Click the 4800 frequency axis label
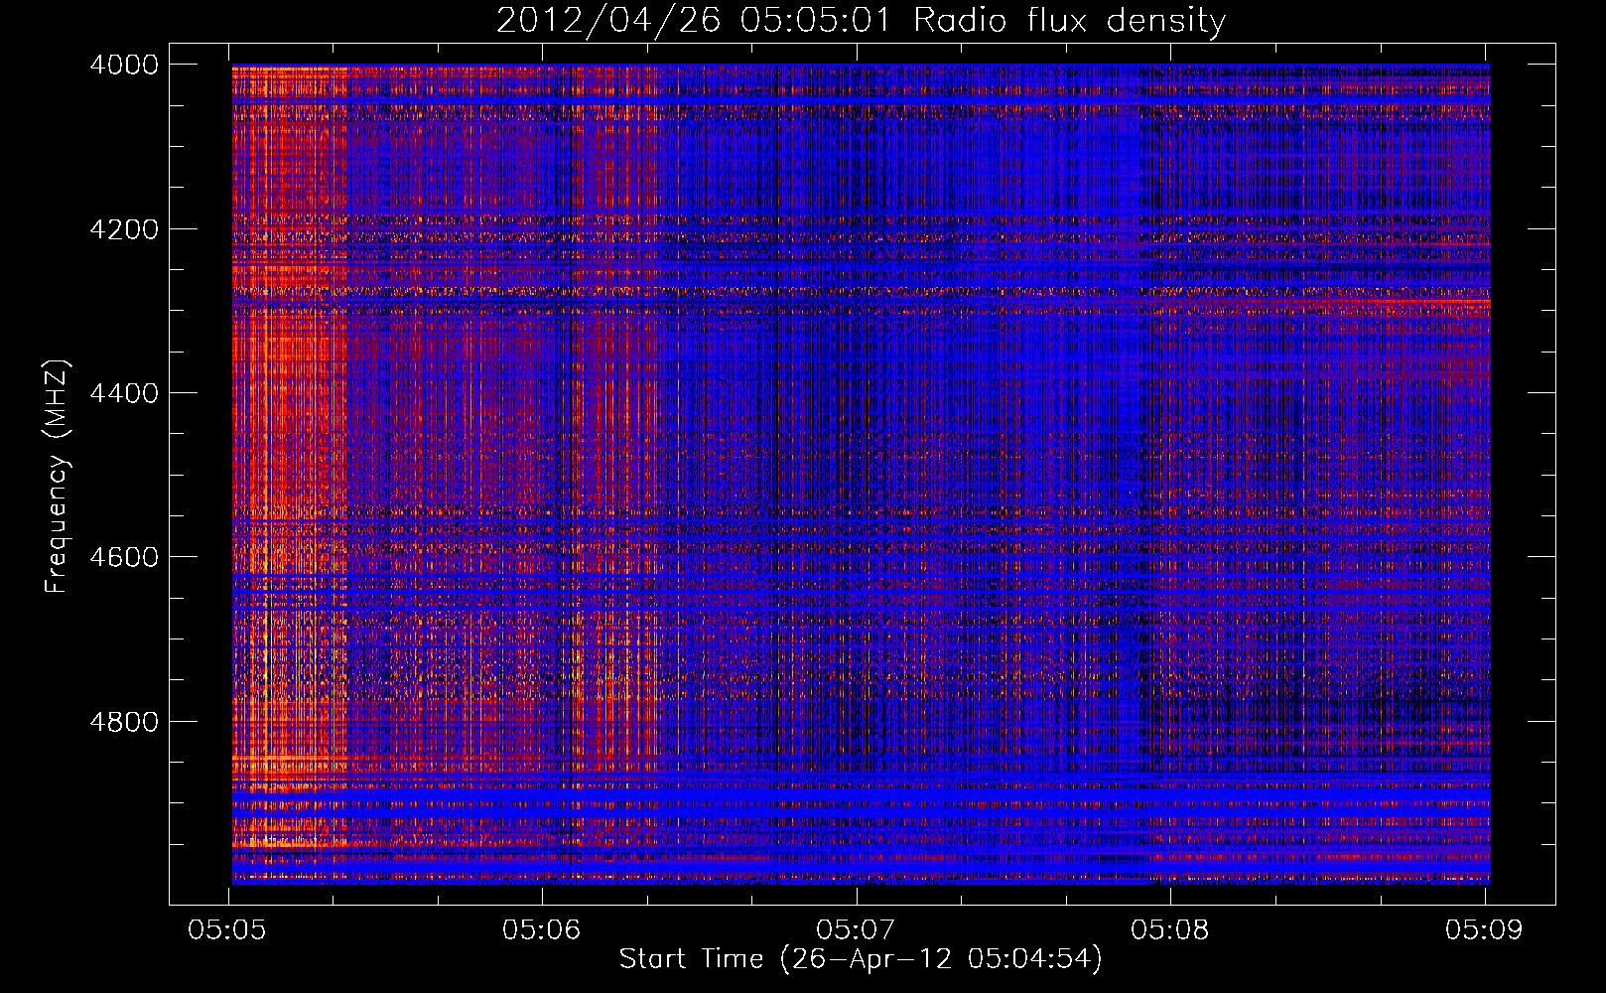Viewport: 1606px width, 993px height. 124,721
